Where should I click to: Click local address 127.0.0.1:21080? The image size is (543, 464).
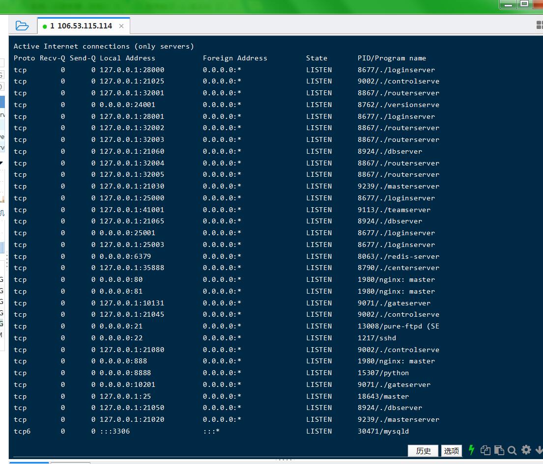click(132, 350)
